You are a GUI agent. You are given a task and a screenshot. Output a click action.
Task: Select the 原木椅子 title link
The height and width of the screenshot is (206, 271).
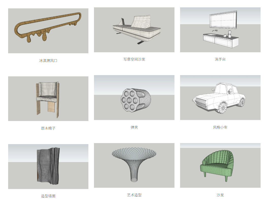48,128
